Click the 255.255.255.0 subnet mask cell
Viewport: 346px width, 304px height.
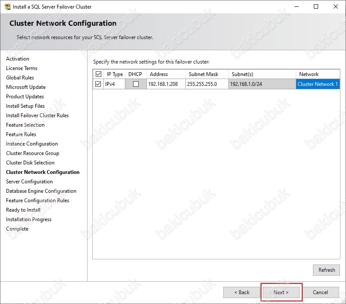[x=207, y=84]
